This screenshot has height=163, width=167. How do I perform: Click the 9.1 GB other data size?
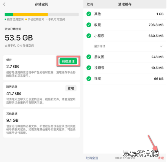coord(12,120)
